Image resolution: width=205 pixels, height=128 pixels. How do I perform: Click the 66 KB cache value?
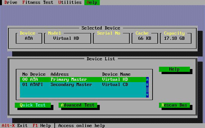click(144, 38)
